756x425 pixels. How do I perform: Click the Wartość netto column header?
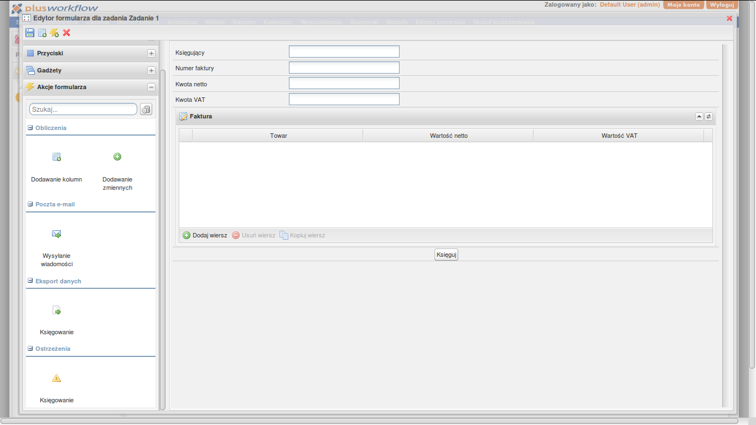pyautogui.click(x=448, y=136)
